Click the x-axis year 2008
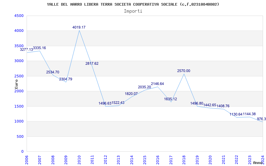This screenshot has width=266, height=166. pos(53,160)
